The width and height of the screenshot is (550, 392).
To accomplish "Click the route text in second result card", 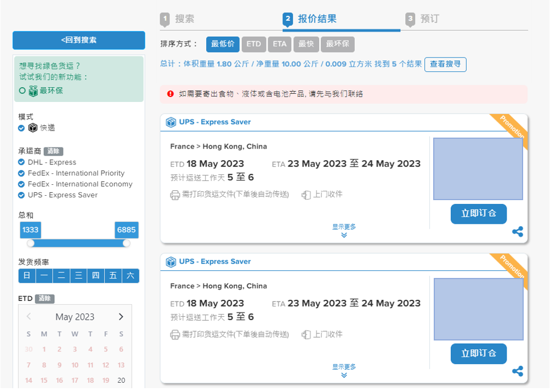I will [x=219, y=286].
